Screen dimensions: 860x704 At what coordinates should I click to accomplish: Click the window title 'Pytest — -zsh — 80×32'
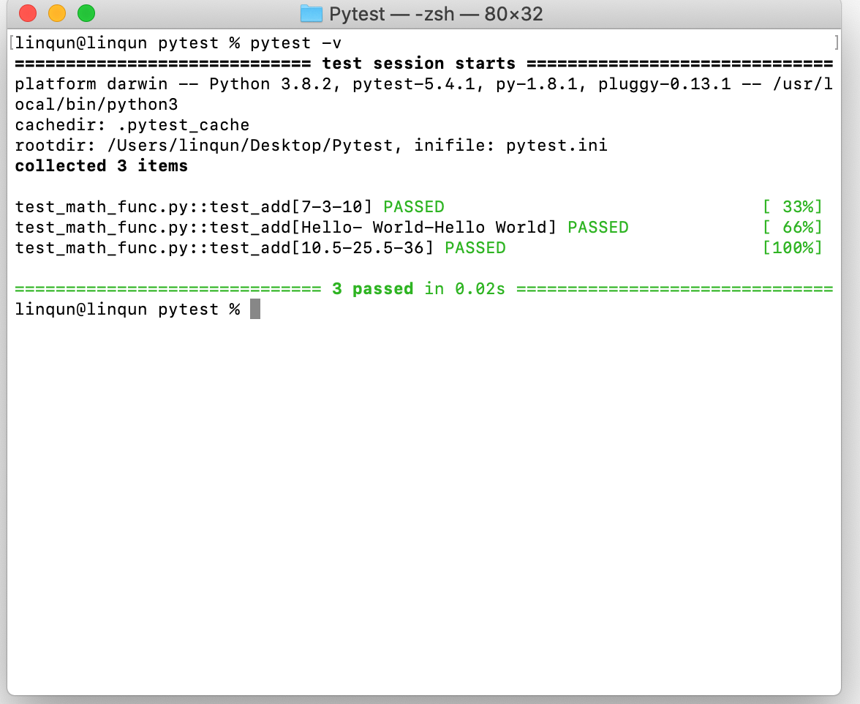pyautogui.click(x=436, y=14)
